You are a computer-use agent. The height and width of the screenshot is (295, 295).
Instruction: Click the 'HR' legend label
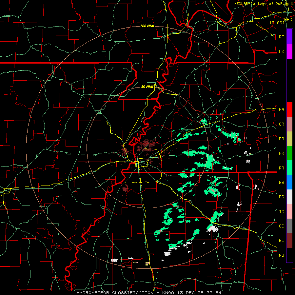[281, 153]
